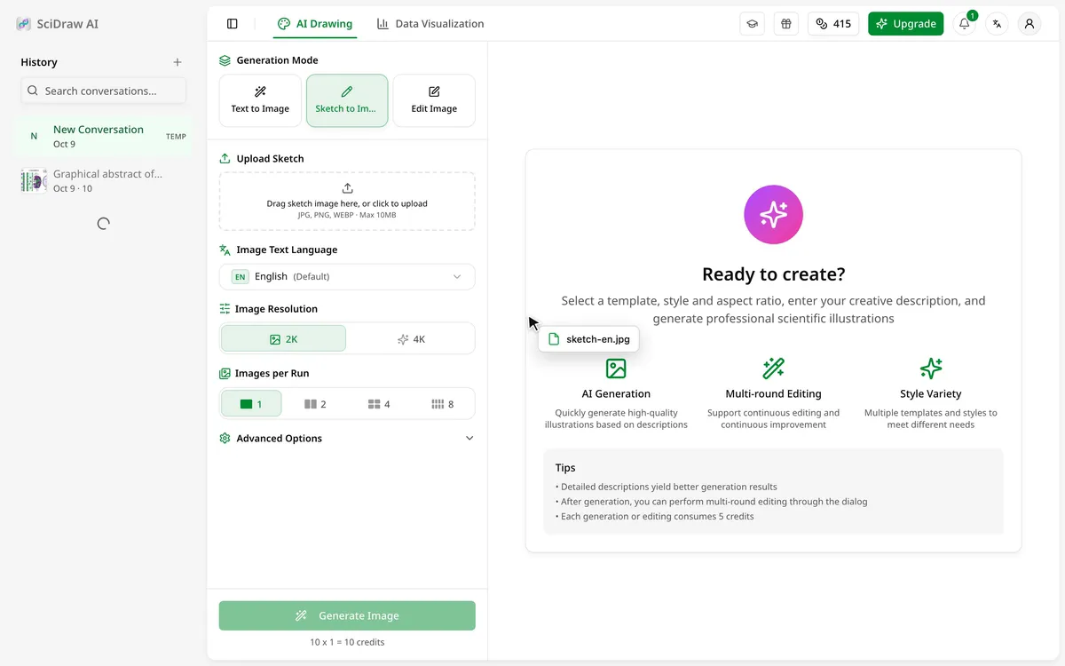Image resolution: width=1065 pixels, height=666 pixels.
Task: Open the graduation cap tutorials icon
Action: pyautogui.click(x=753, y=24)
